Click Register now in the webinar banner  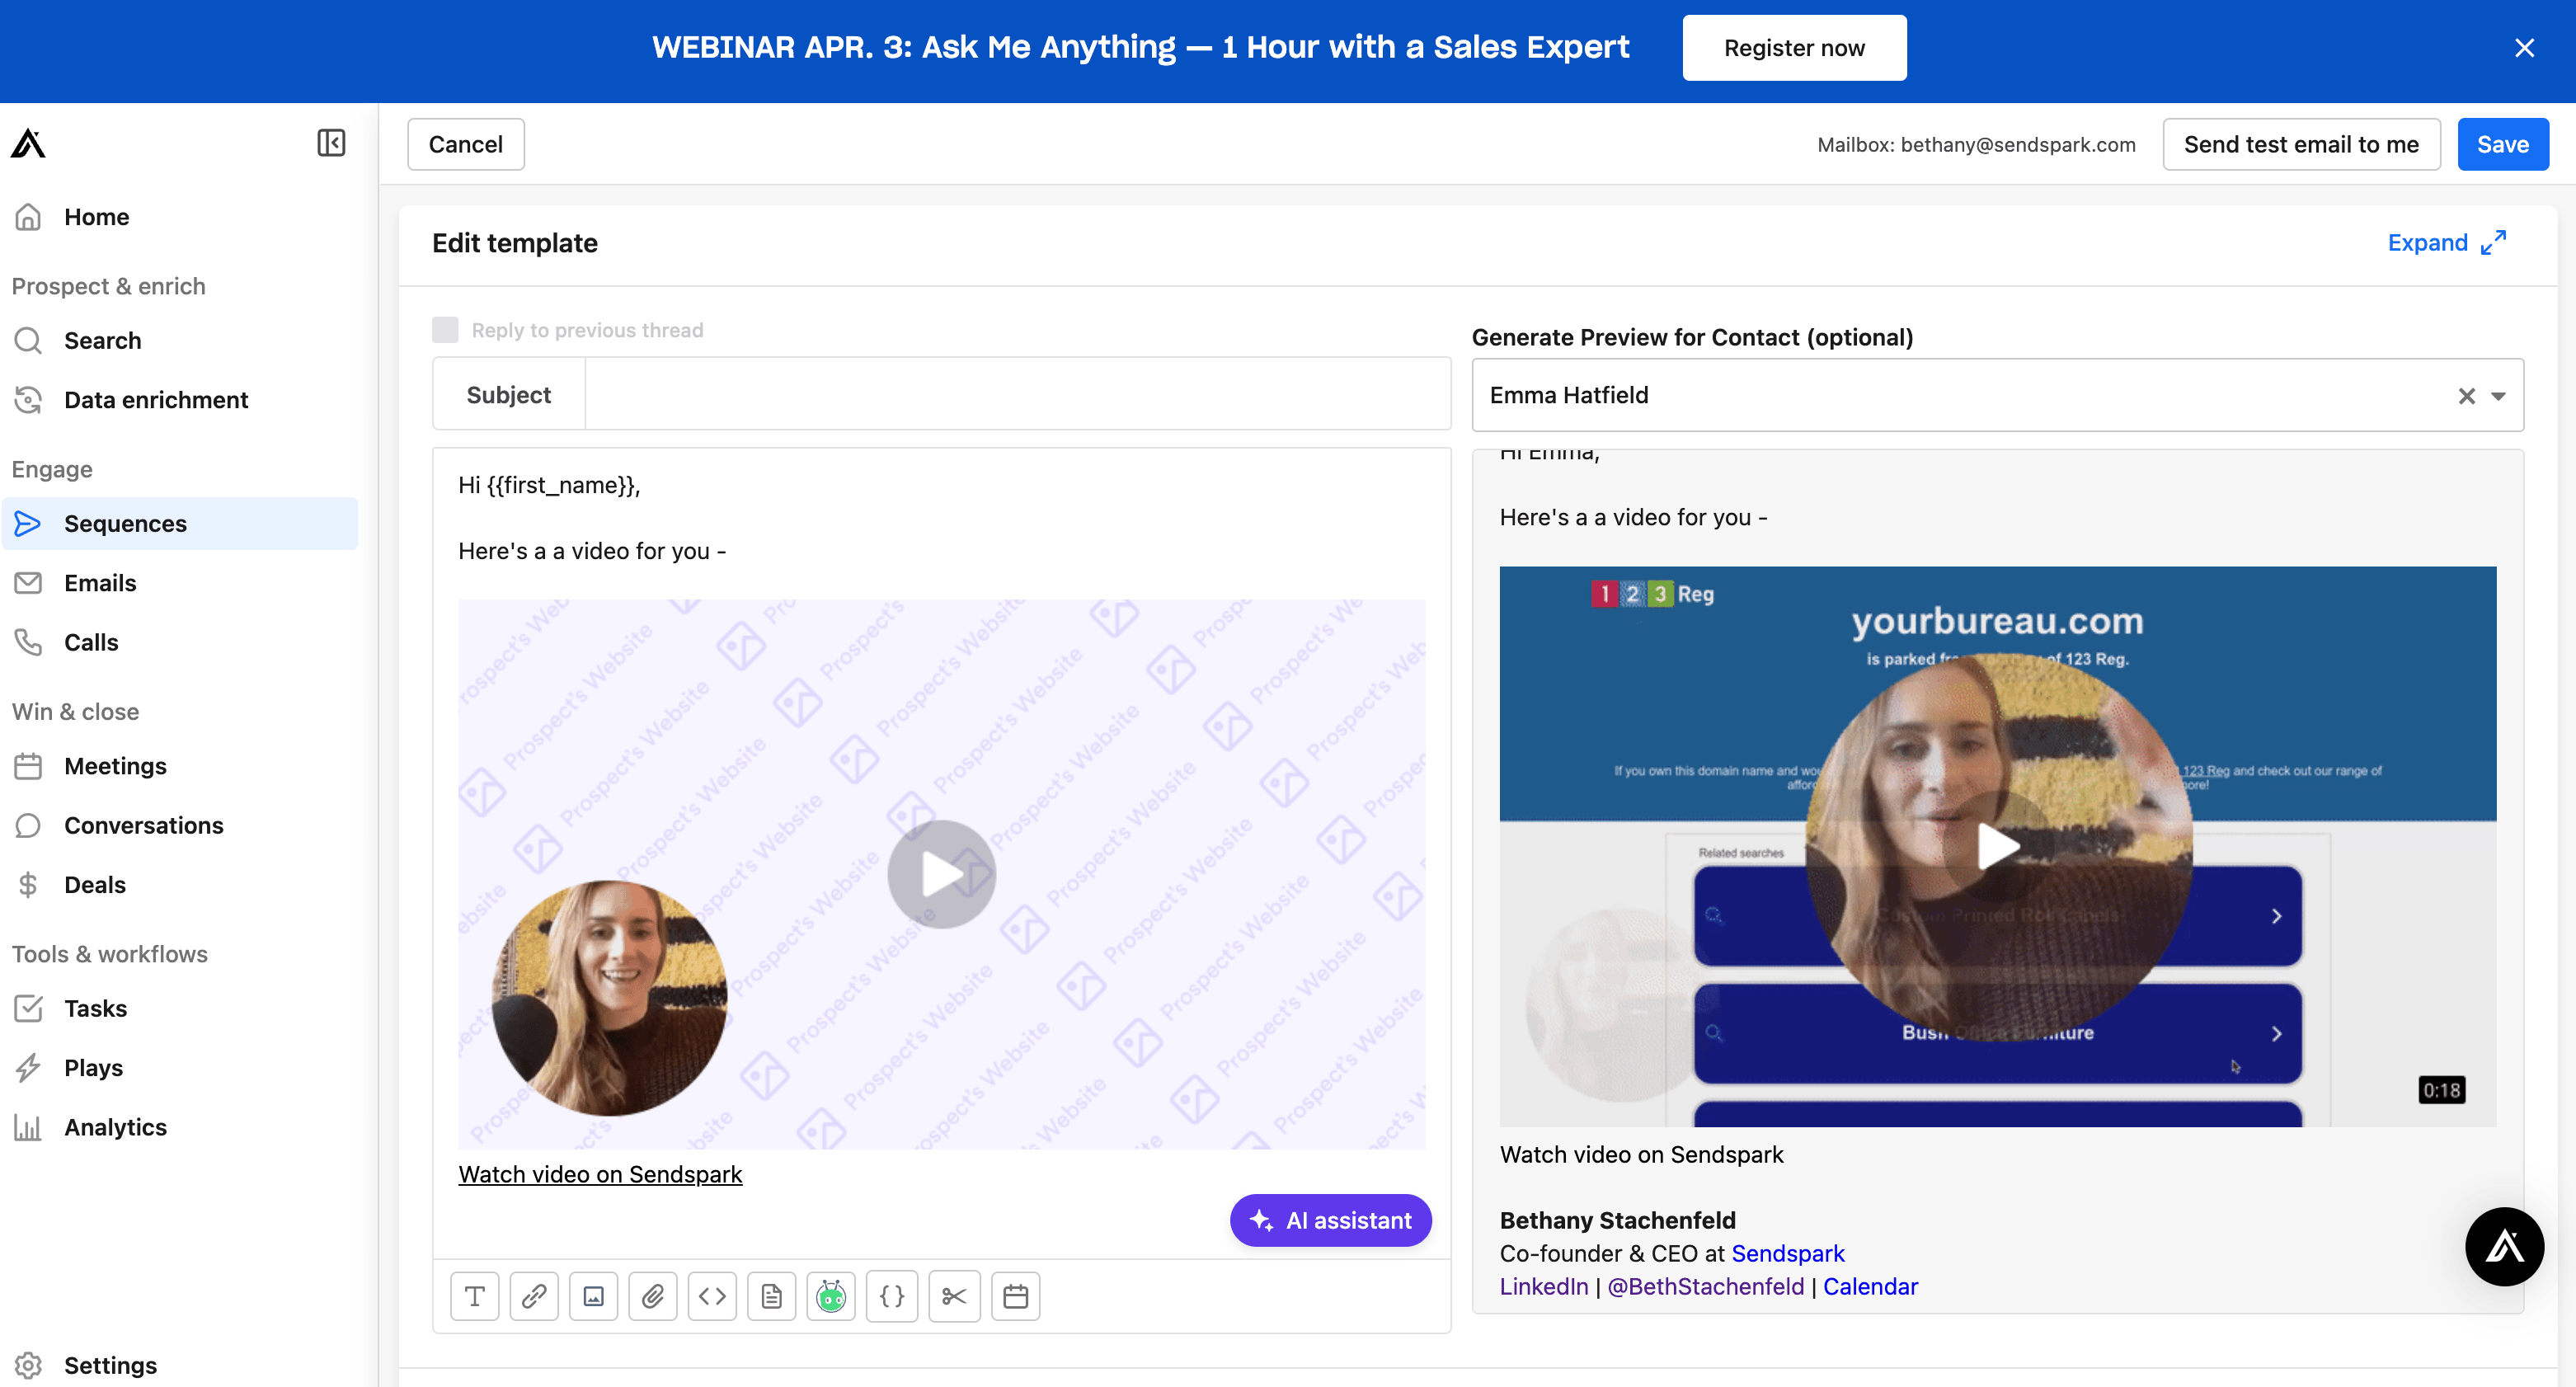coord(1794,48)
